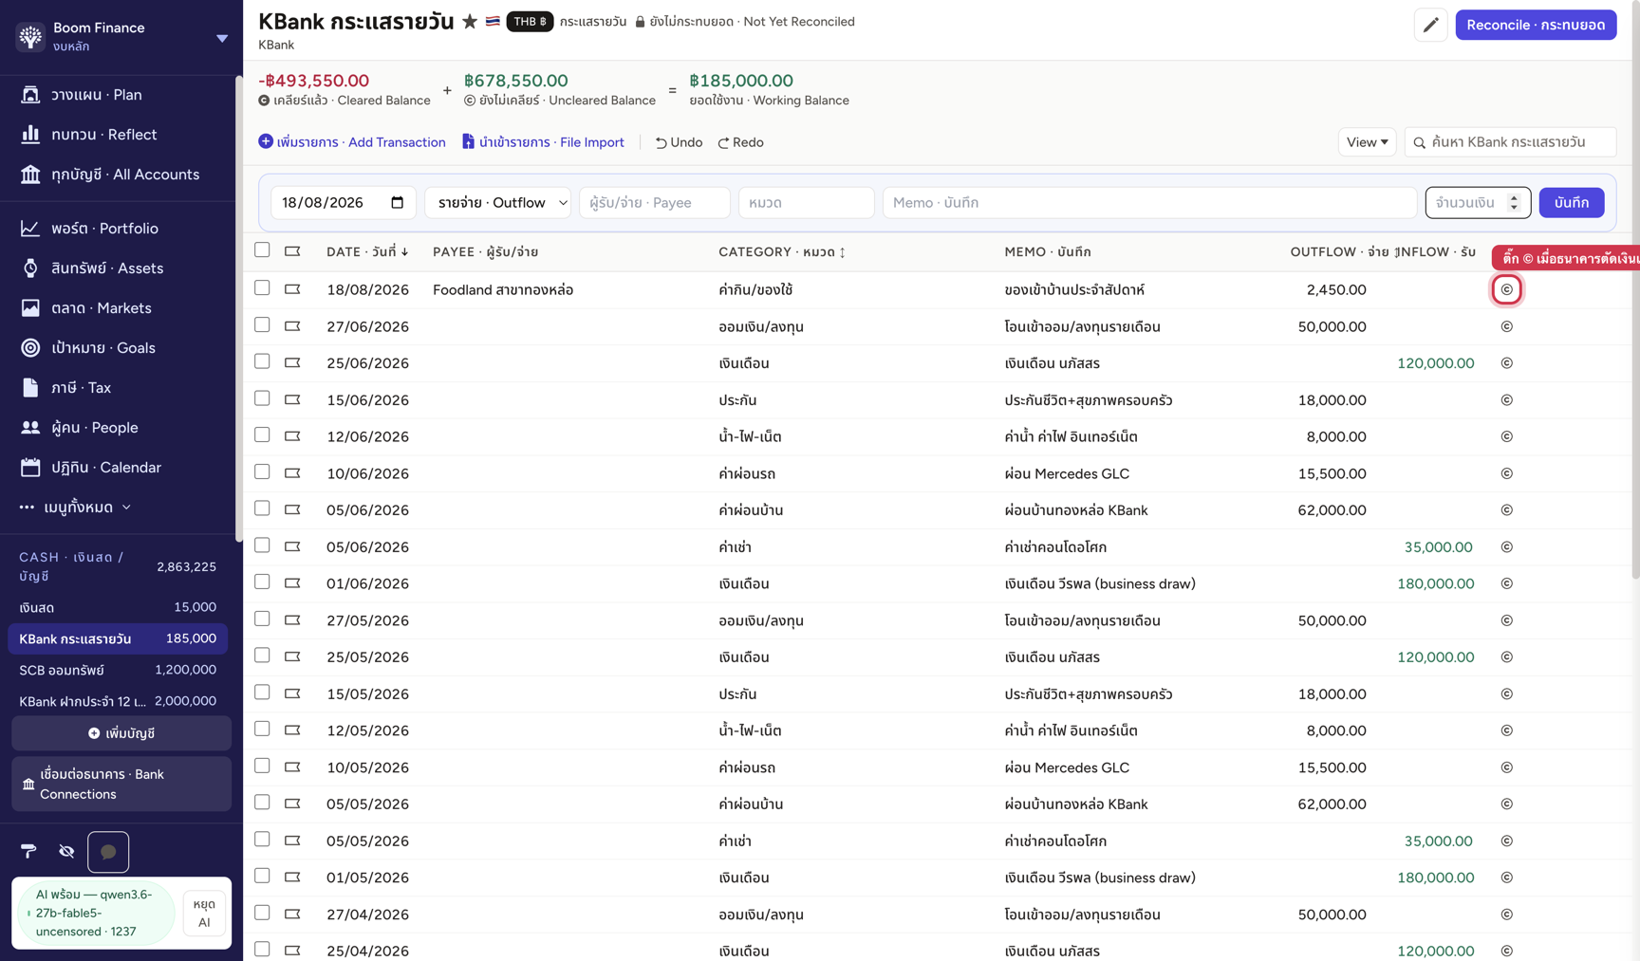Select the SCB savings account in sidebar
Viewport: 1640px width, 961px height.
[118, 670]
